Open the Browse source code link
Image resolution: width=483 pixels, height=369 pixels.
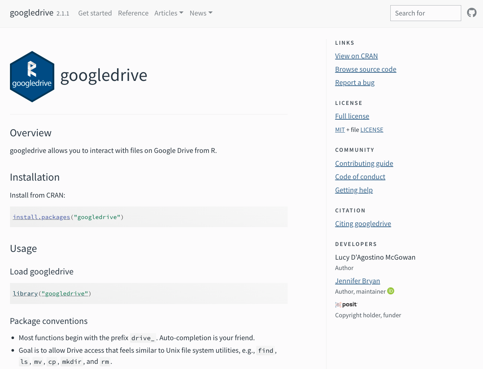365,69
